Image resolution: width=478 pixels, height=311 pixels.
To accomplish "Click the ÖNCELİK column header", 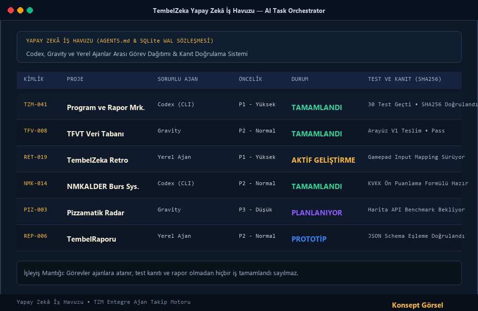I will pos(250,79).
